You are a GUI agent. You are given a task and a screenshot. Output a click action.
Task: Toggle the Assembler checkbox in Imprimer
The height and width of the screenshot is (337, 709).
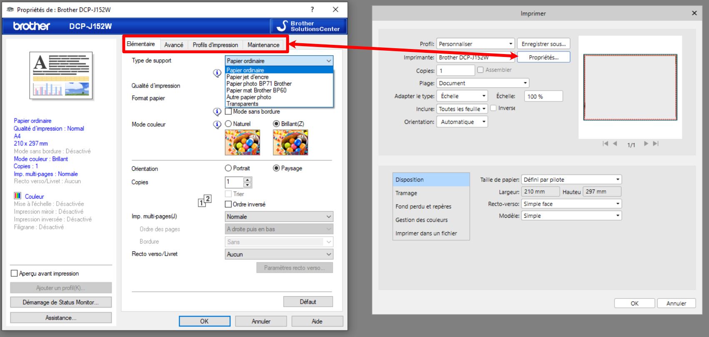[480, 70]
